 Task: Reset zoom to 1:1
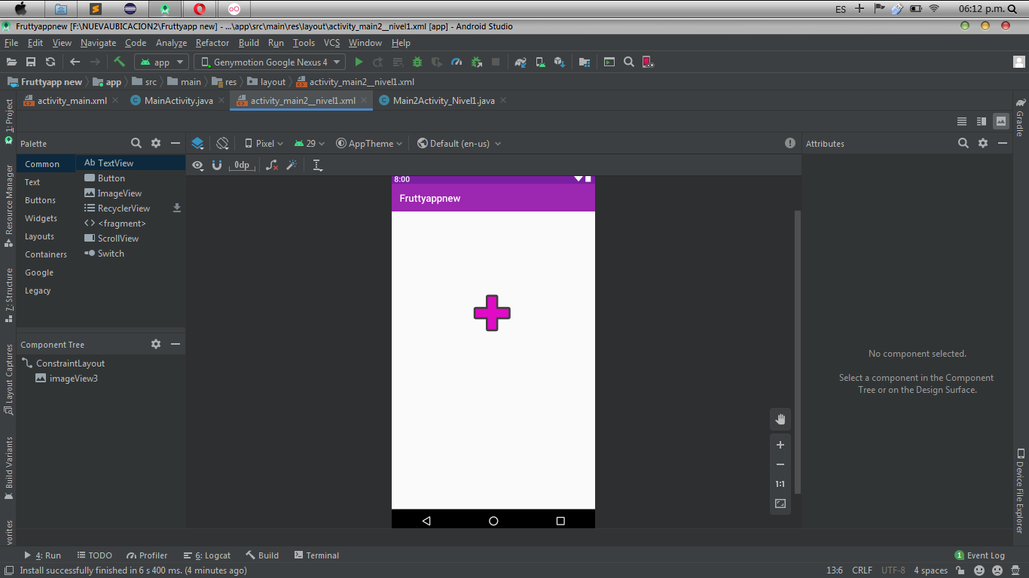pyautogui.click(x=780, y=484)
